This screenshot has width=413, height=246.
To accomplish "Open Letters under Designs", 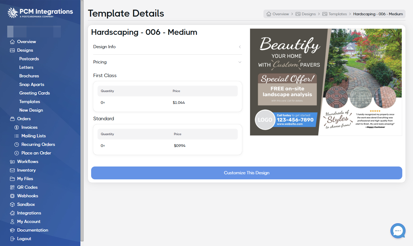I will pos(26,67).
